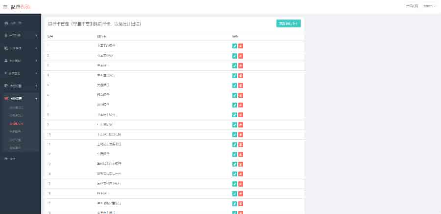Viewport: 441px width, 214px height.
Task: Delete the bank in row 17
Action: [x=241, y=204]
